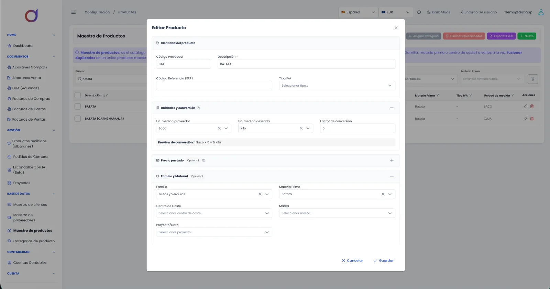
Task: Collapse the Unidades y conversión section
Action: (x=392, y=108)
